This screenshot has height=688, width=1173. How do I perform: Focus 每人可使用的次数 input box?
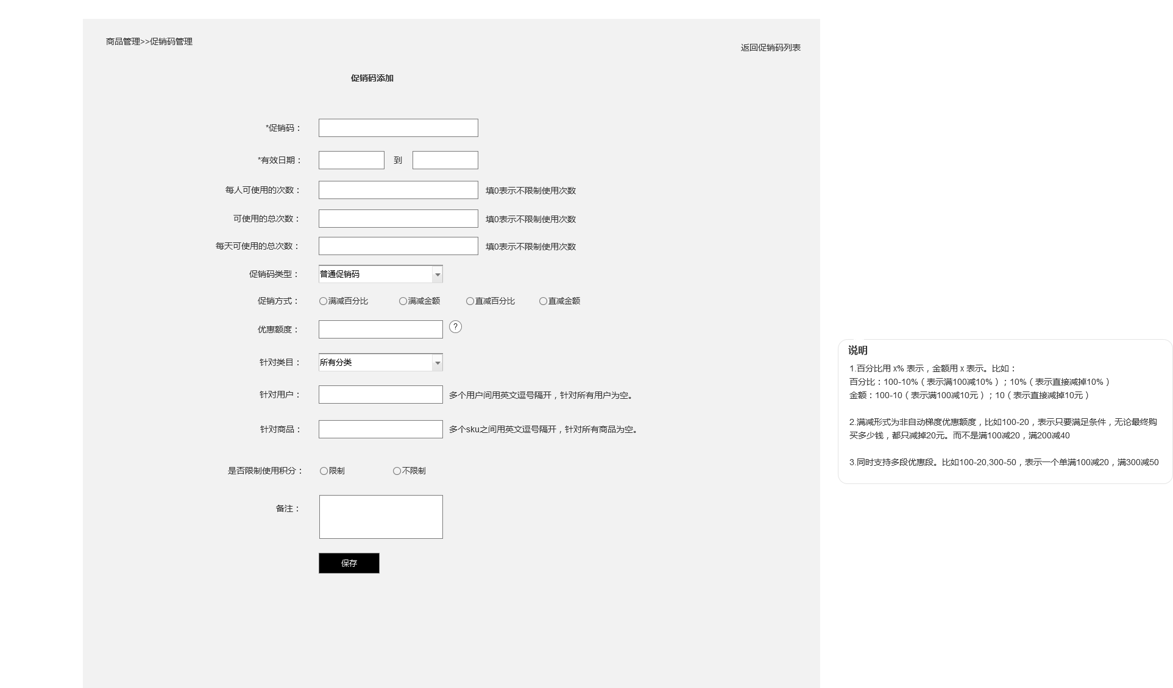tap(398, 190)
